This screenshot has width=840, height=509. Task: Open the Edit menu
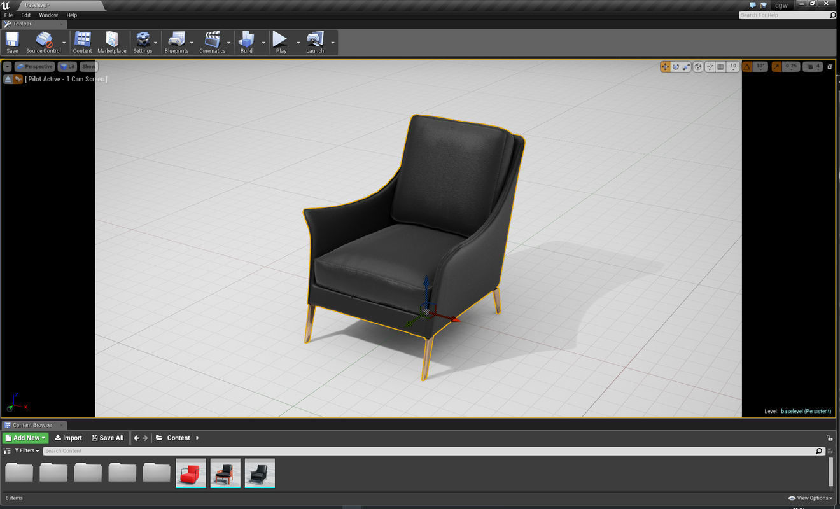point(26,15)
